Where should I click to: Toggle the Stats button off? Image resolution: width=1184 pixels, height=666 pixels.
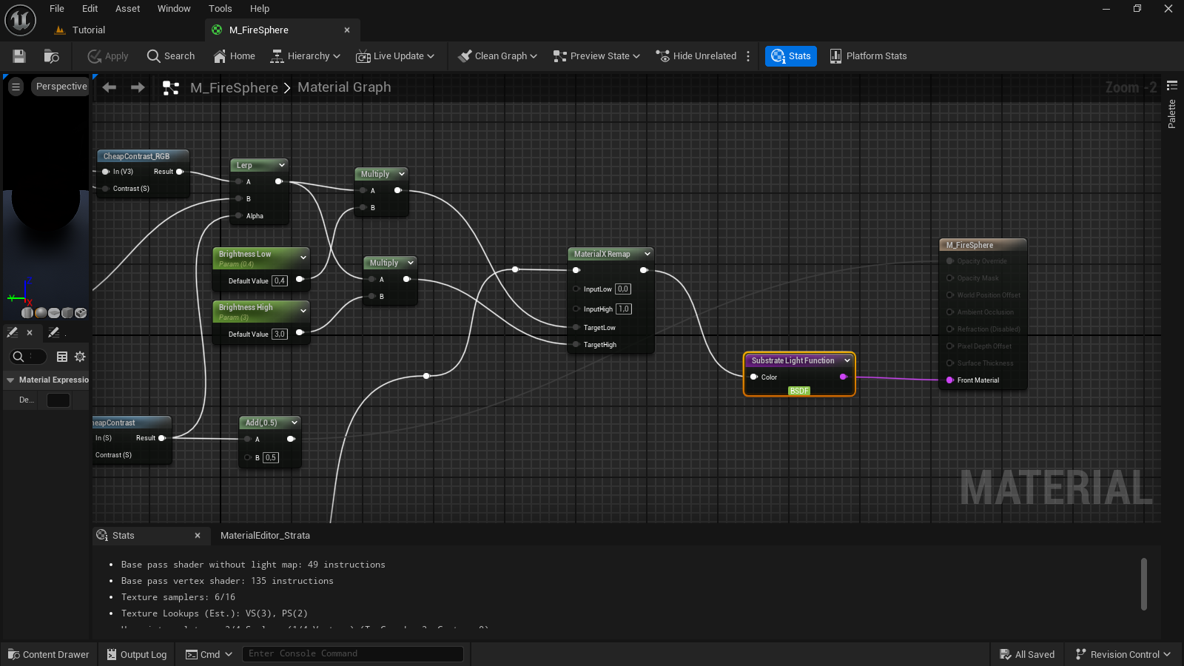(791, 56)
